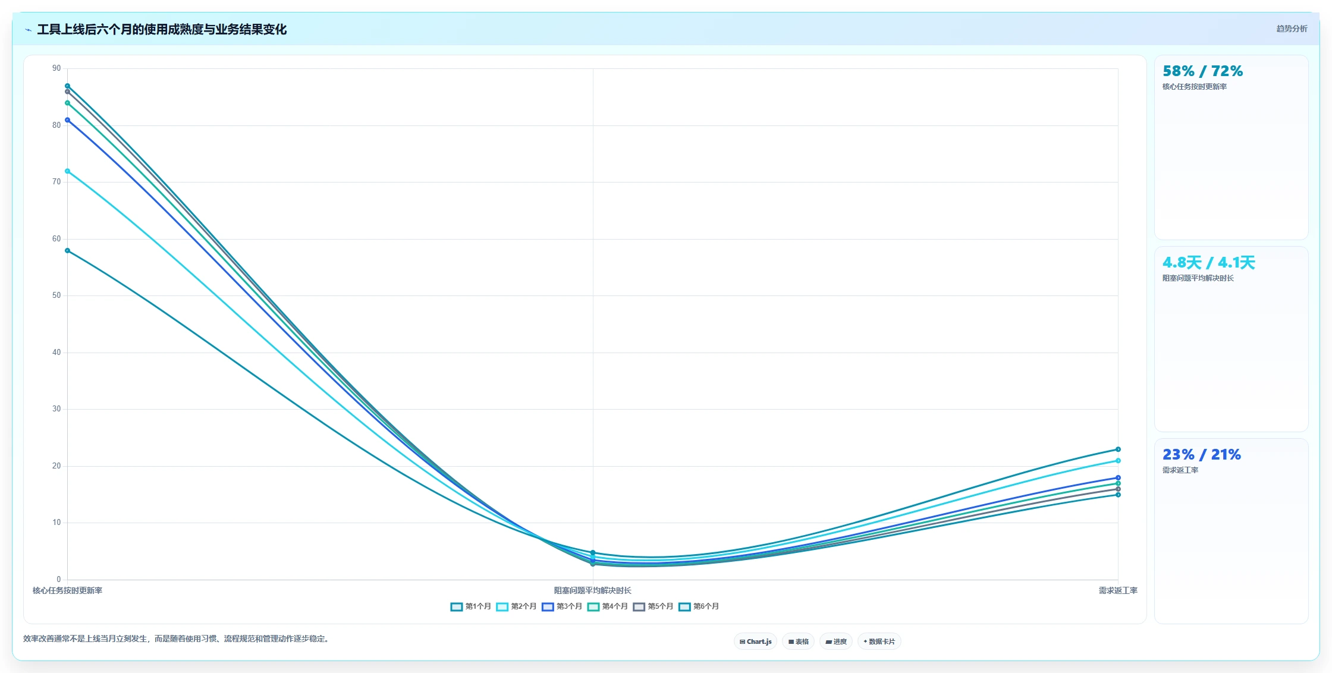This screenshot has width=1332, height=673.
Task: Click the 核心任务按时更新率 x-axis label
Action: click(67, 590)
